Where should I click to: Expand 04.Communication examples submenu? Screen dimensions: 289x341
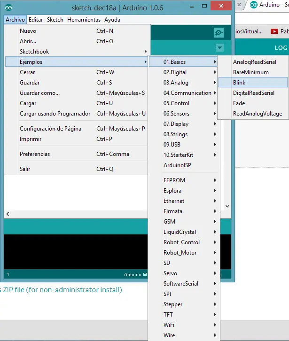pyautogui.click(x=183, y=93)
